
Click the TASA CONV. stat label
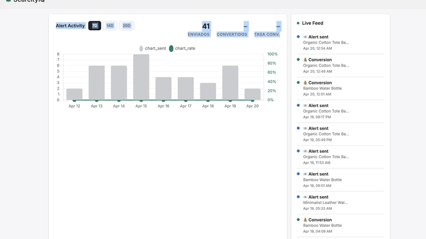point(267,35)
